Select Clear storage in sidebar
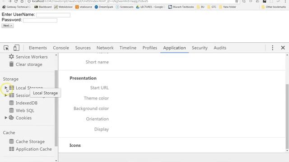The image size is (289, 162). tap(29, 64)
